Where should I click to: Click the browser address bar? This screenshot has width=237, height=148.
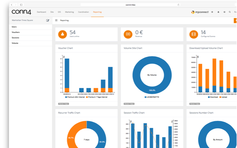pyautogui.click(x=130, y=5)
